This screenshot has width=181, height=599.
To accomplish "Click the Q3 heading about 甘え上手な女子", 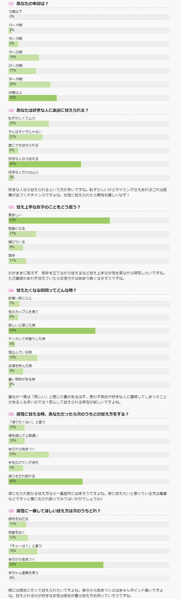I will click(48, 207).
